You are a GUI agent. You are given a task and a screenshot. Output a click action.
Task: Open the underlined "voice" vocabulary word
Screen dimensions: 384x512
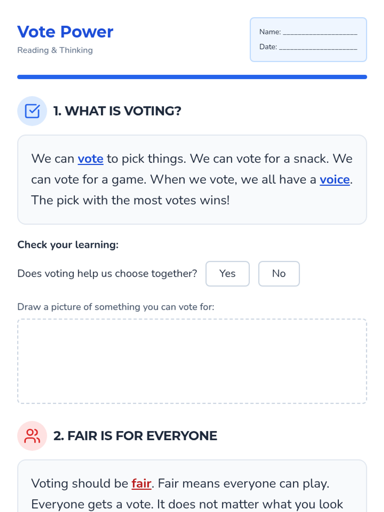click(x=334, y=180)
